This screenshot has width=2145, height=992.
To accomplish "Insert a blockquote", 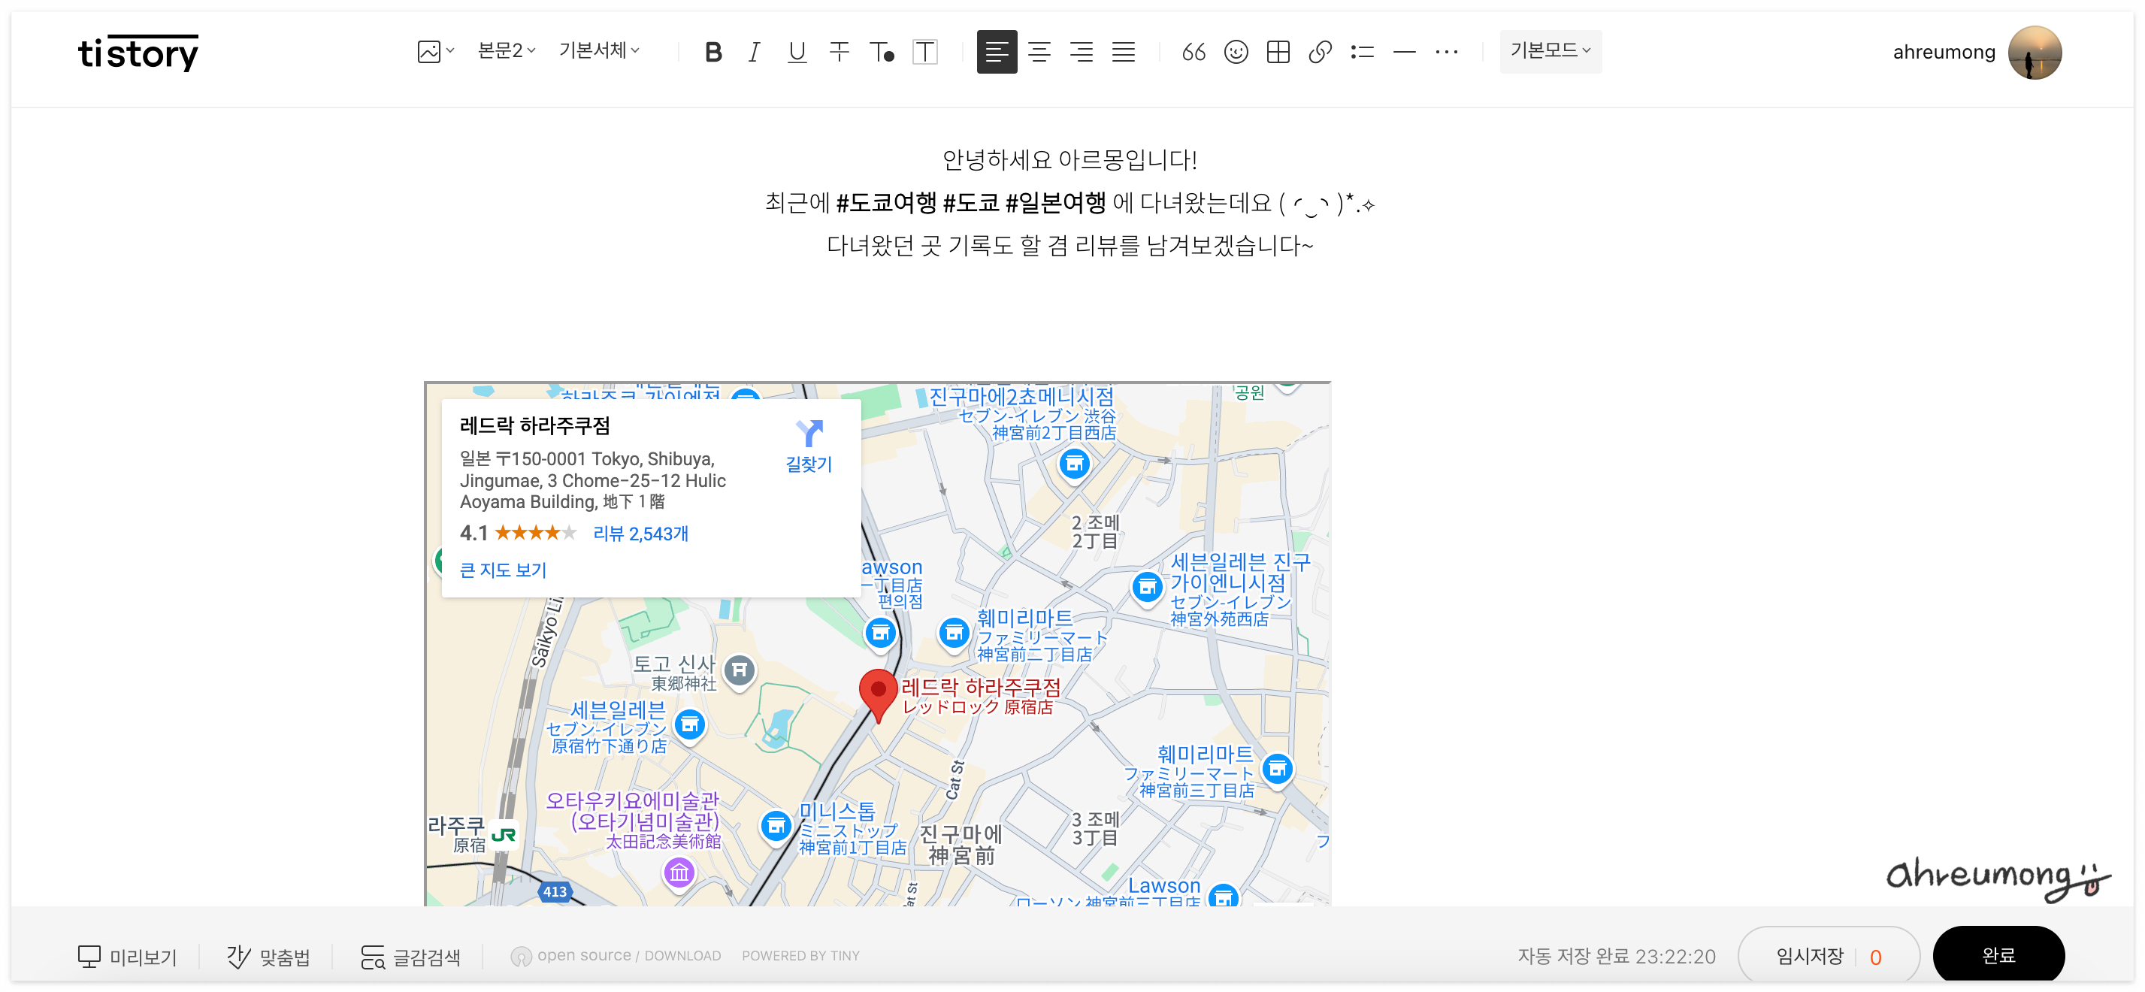I will click(x=1194, y=53).
